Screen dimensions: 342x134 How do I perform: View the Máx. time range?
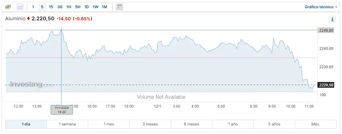[x=316, y=124]
